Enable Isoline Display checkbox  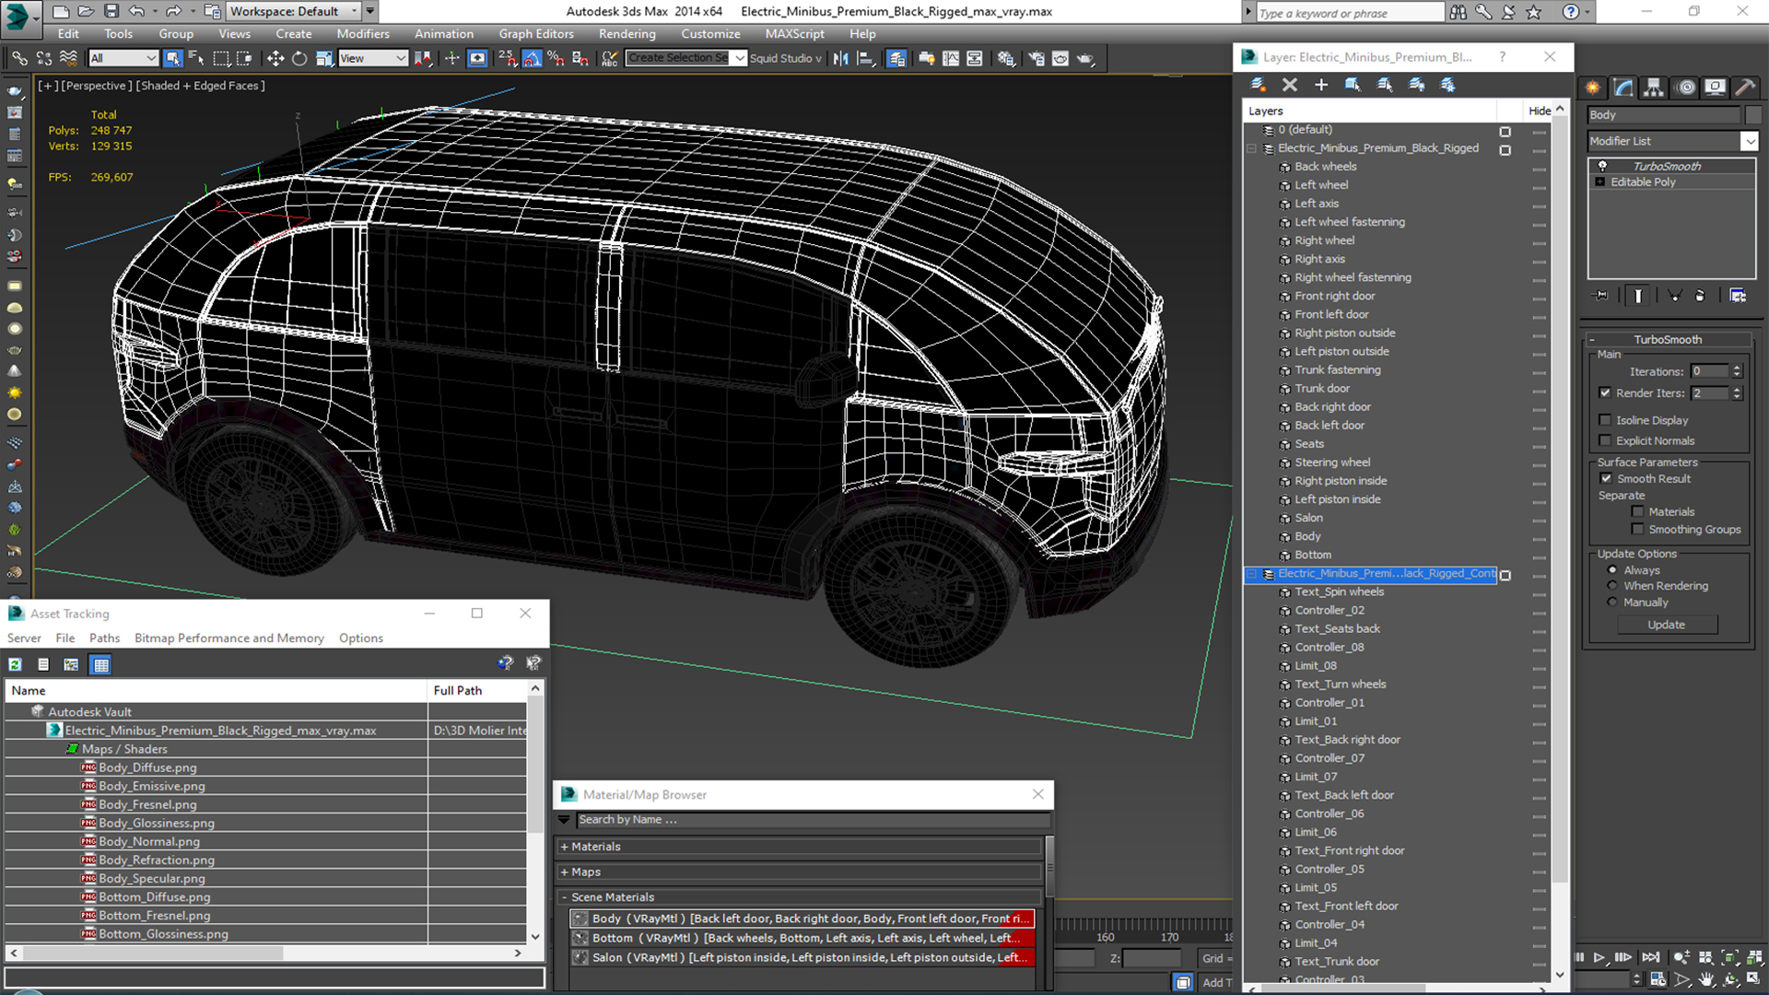tap(1605, 420)
